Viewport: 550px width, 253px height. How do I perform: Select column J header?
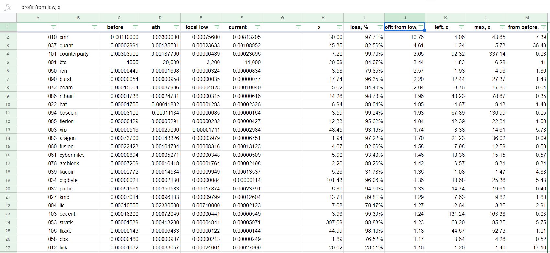coord(405,18)
